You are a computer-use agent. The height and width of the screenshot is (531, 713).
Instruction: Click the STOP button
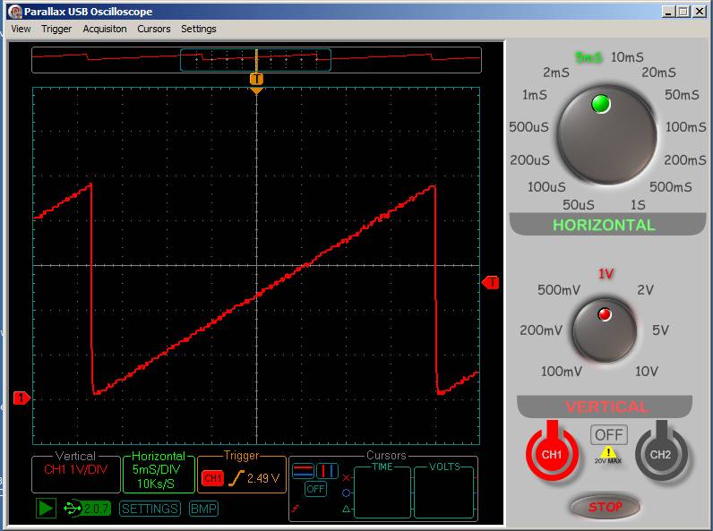[606, 507]
